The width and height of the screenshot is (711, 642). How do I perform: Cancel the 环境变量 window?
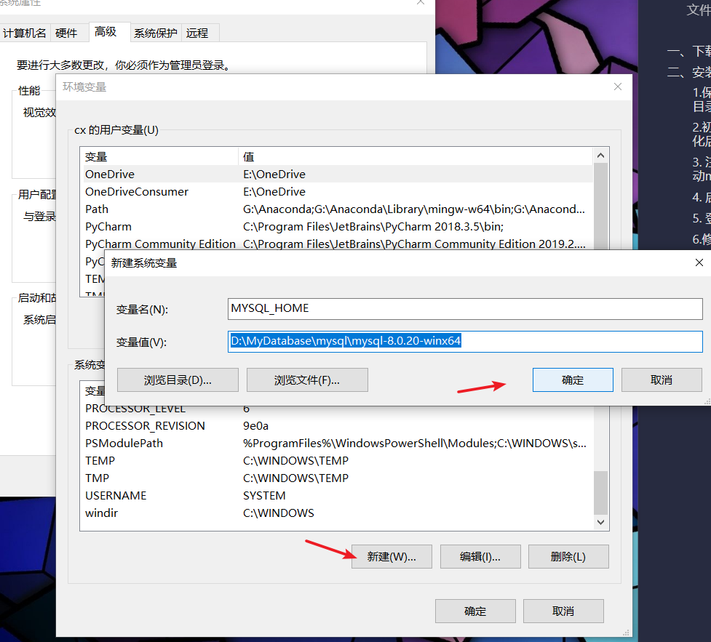click(x=563, y=611)
